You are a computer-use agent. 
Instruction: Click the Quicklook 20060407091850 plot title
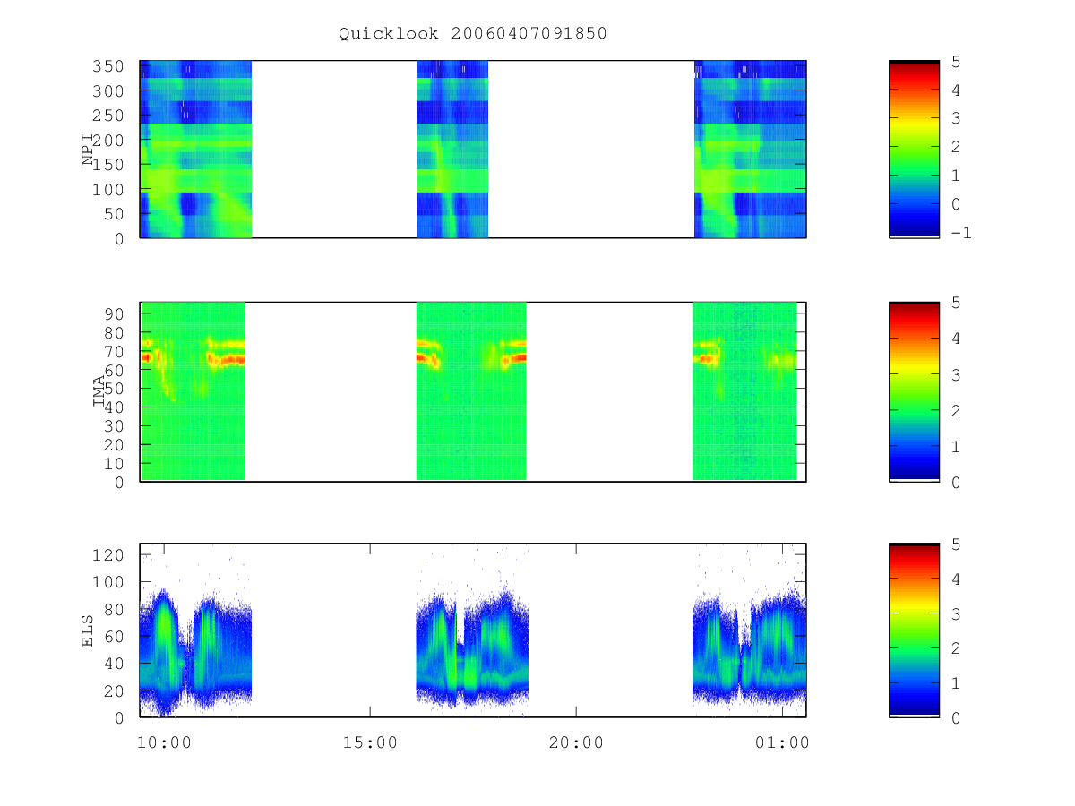pyautogui.click(x=473, y=34)
